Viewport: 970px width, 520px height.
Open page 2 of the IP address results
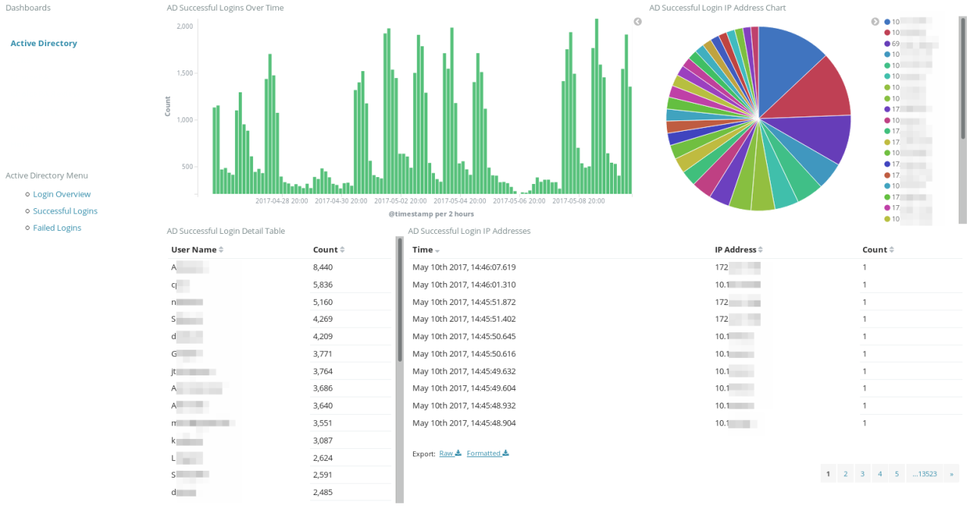[x=845, y=473]
